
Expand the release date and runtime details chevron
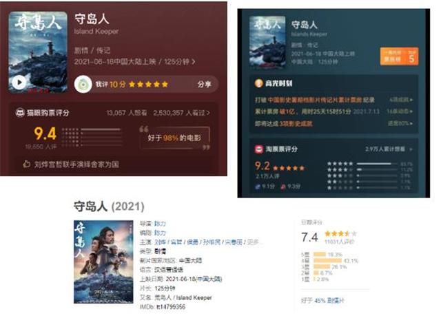pos(194,61)
